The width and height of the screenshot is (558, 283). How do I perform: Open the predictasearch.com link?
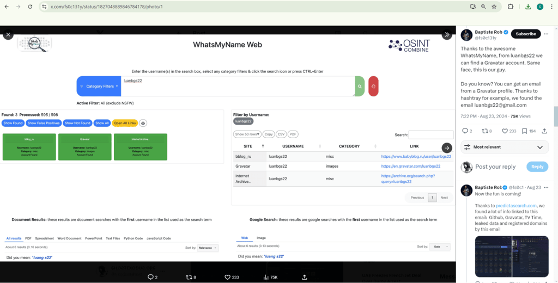(x=516, y=206)
